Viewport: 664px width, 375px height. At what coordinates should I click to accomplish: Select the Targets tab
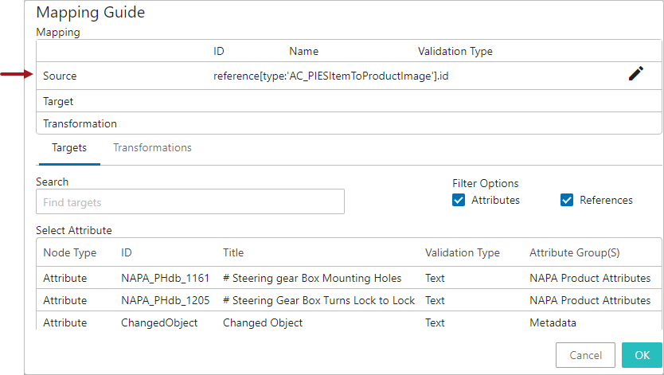[69, 148]
